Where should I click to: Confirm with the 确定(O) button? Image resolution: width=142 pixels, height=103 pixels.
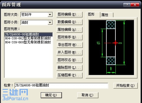(x=51, y=95)
